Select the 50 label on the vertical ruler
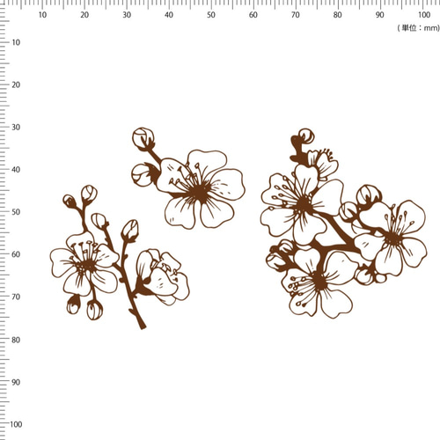440x440 pixels. point(16,212)
